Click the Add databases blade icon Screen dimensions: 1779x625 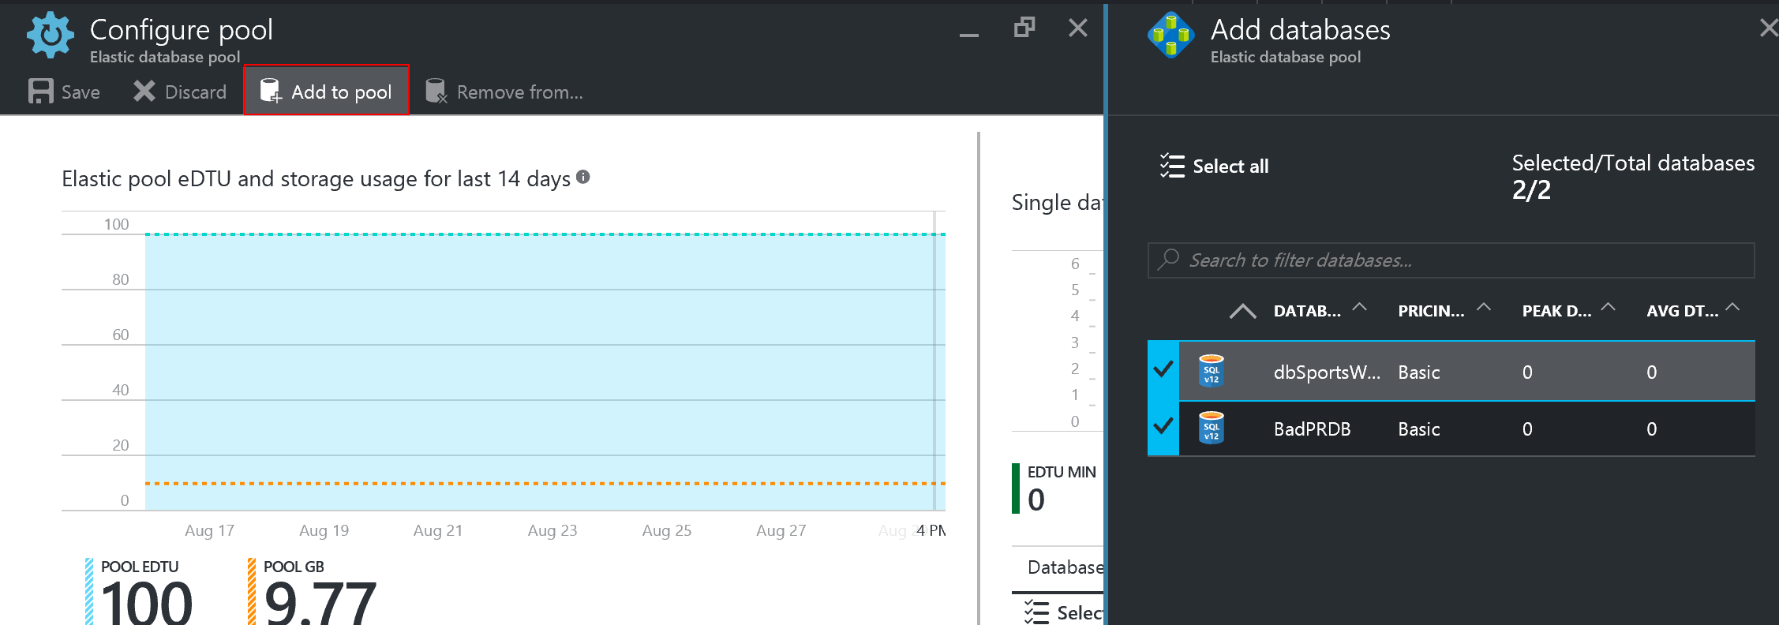point(1170,35)
